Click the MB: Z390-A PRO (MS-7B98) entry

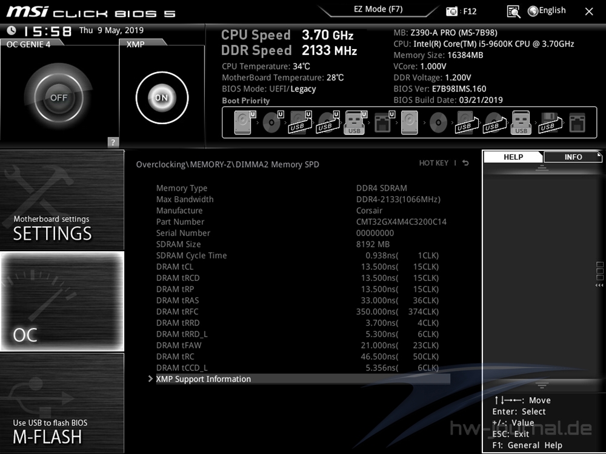point(445,33)
